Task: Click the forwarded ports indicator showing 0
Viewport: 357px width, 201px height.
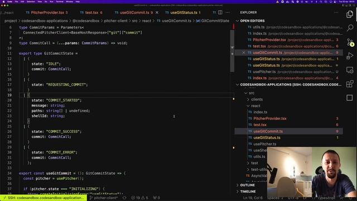Action: pyautogui.click(x=156, y=198)
